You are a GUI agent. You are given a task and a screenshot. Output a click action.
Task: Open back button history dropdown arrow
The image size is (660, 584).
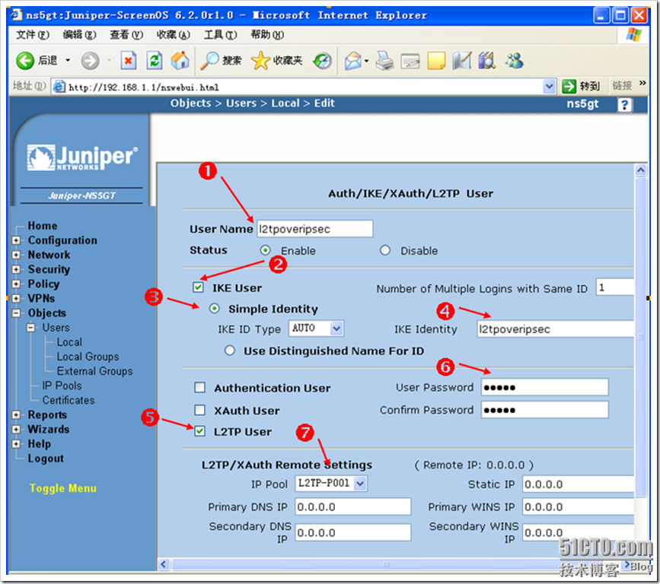click(x=68, y=61)
